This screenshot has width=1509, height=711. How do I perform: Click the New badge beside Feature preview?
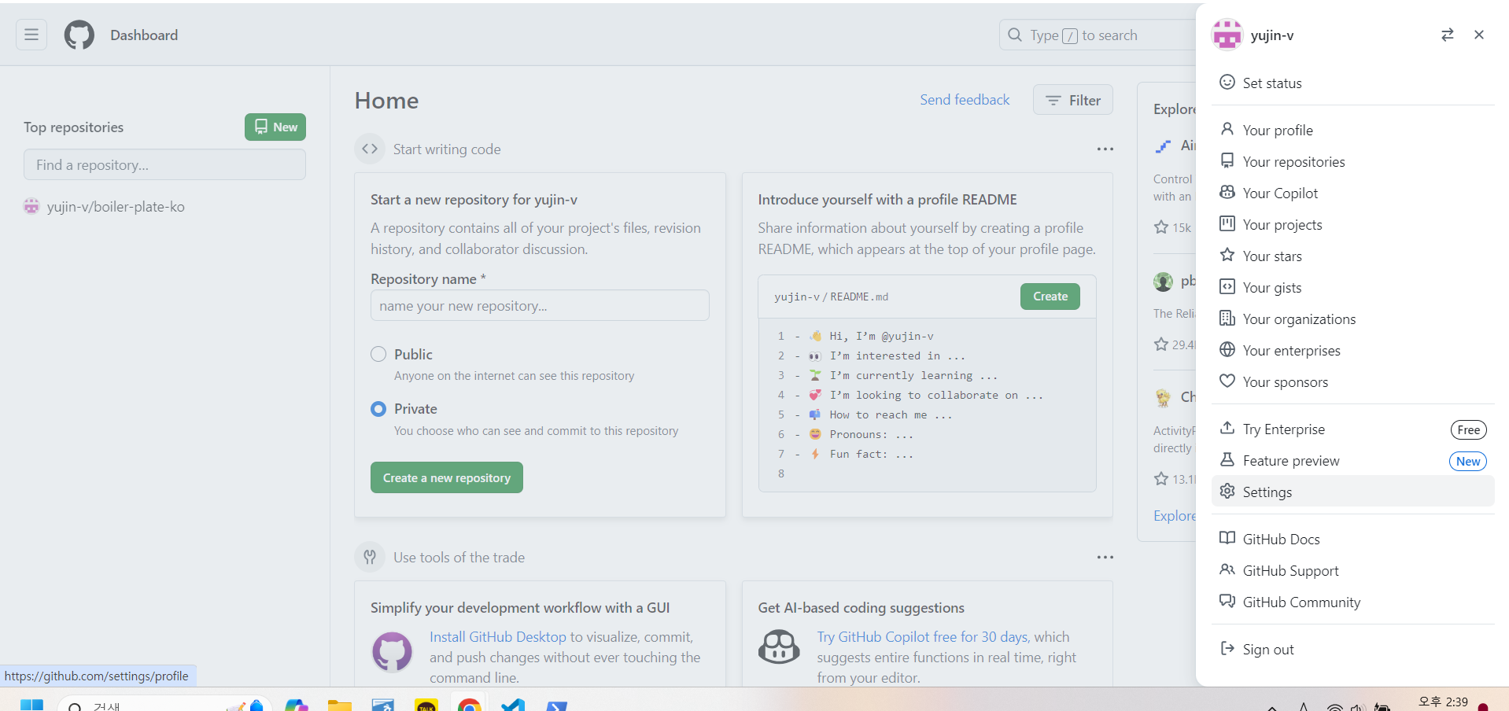click(x=1467, y=461)
